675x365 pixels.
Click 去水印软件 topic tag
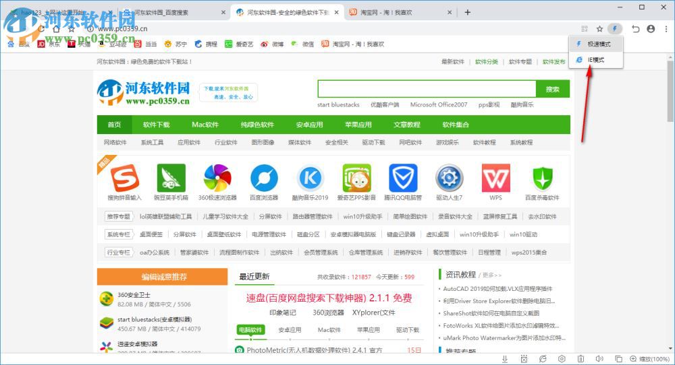(x=542, y=217)
